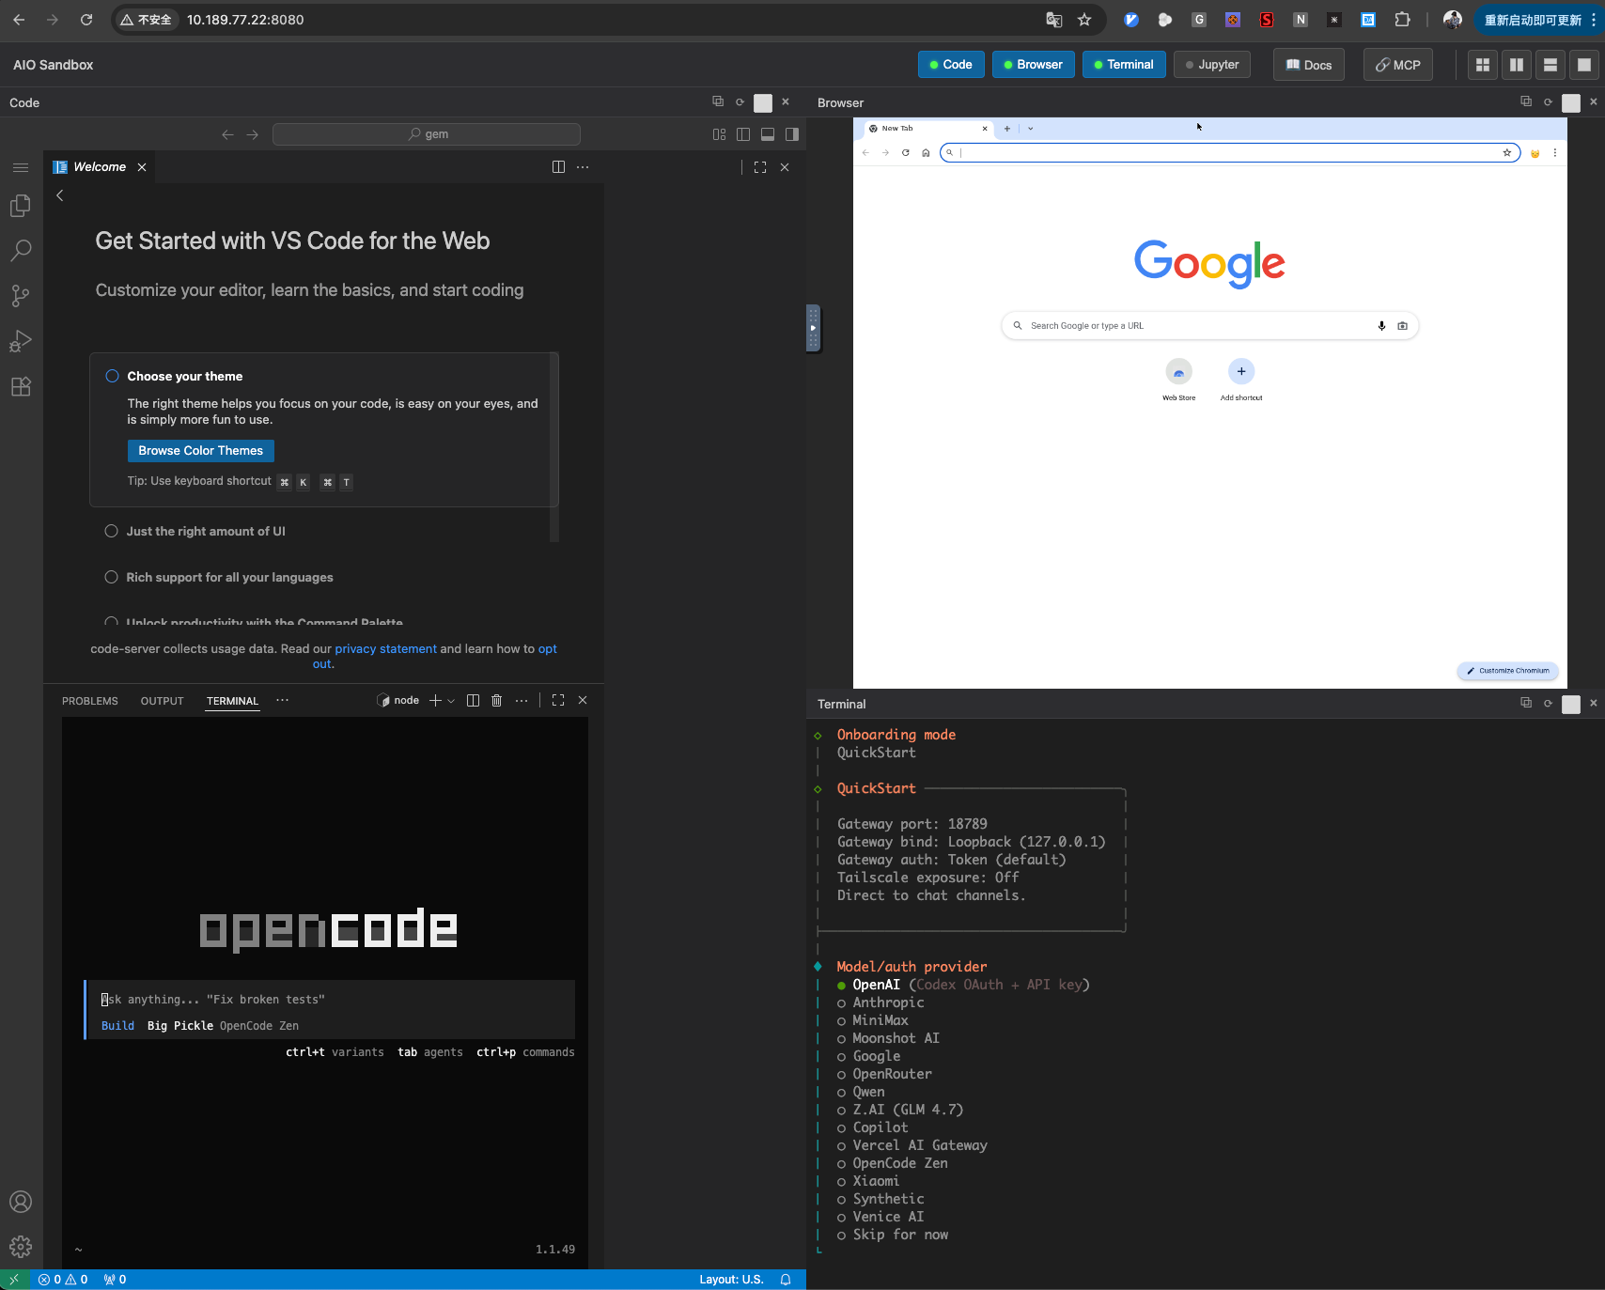Open the Source Control view
Screen dimensions: 1605x1290
(21, 296)
